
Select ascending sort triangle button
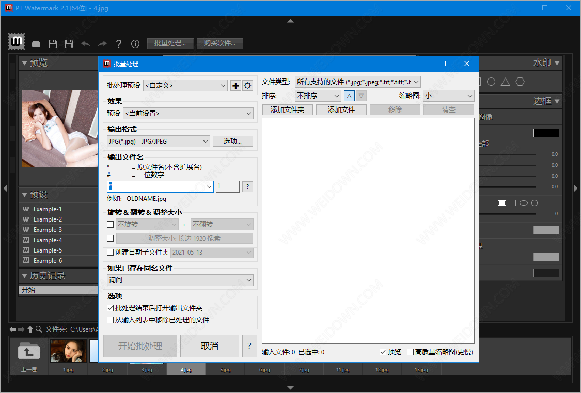tap(349, 96)
